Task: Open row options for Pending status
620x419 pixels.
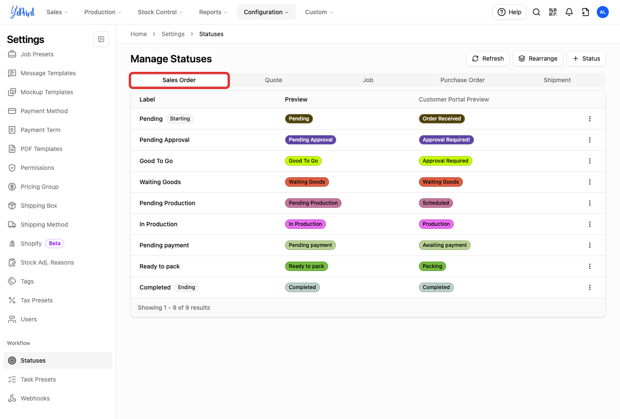Action: (590, 119)
